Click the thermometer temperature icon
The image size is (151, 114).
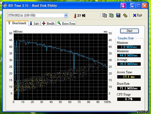click(75, 16)
